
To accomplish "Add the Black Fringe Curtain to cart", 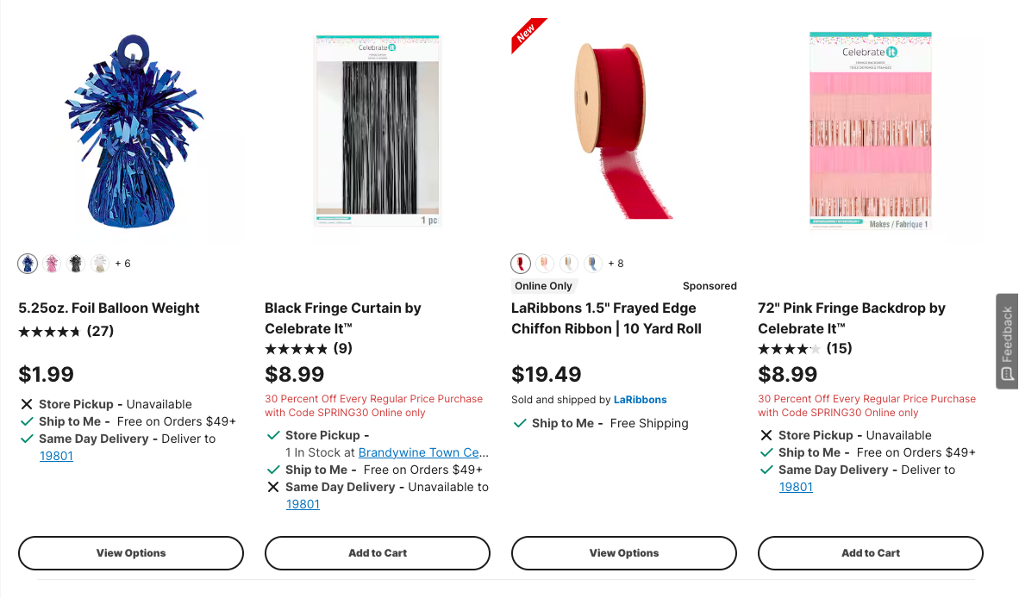I will 378,553.
